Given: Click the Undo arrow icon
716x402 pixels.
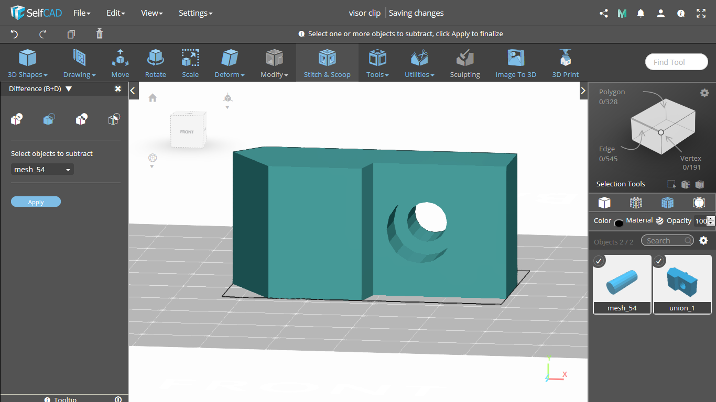Looking at the screenshot, I should (14, 34).
